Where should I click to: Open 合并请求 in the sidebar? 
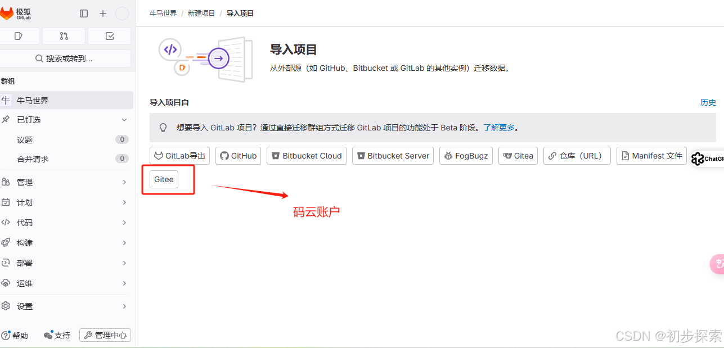tap(66, 159)
